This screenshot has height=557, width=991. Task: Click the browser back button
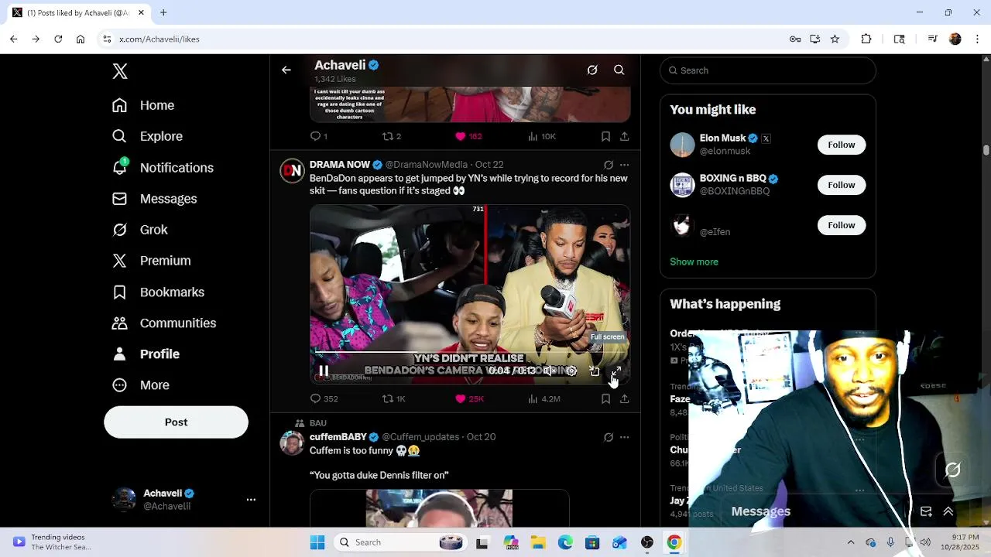coord(13,39)
